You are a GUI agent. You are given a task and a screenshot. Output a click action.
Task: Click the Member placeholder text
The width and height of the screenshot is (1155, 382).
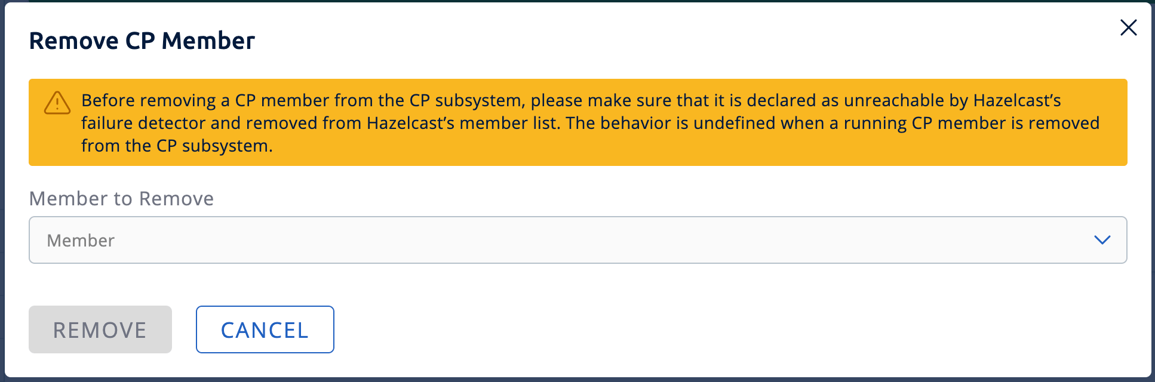pyautogui.click(x=81, y=240)
